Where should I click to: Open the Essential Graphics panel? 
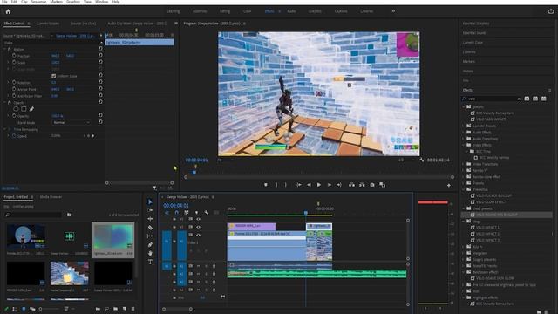(x=476, y=24)
